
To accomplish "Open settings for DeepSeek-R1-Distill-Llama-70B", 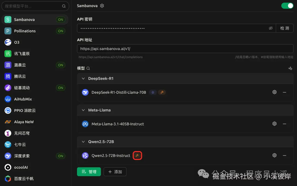I will click(274, 92).
